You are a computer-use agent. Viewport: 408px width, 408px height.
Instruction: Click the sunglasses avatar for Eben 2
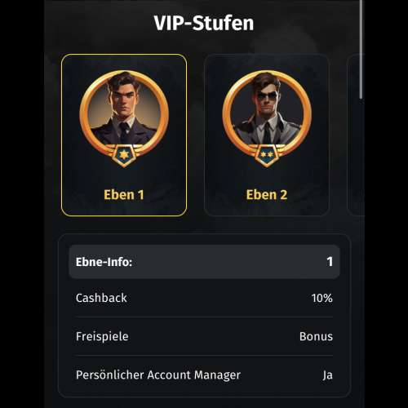[267, 110]
